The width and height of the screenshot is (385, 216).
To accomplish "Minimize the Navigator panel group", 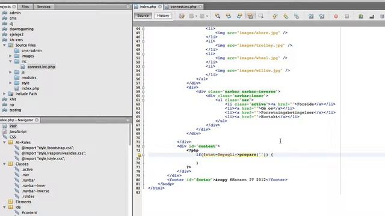I will point(128,120).
